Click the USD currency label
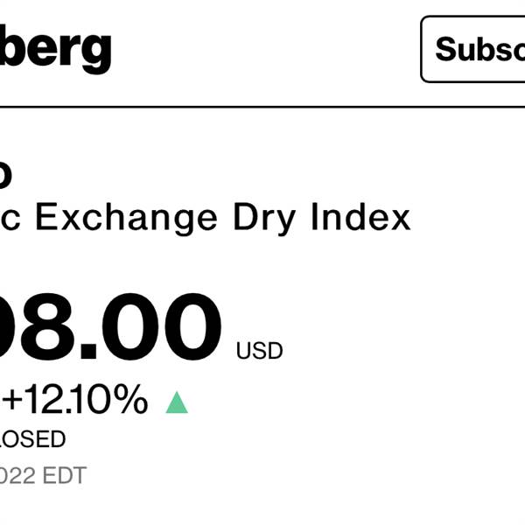The image size is (525, 525). click(x=259, y=352)
